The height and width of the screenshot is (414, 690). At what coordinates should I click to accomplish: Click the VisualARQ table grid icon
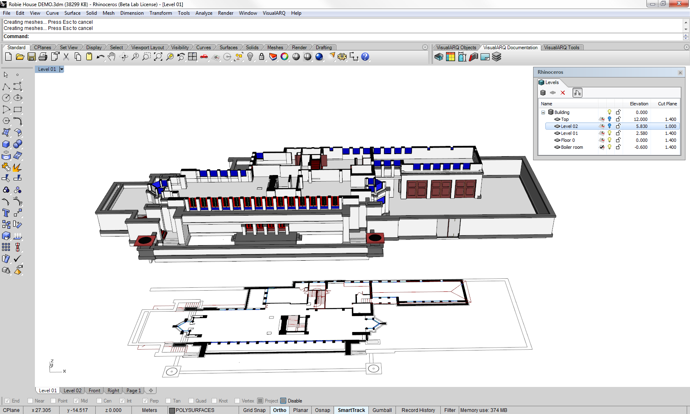click(451, 57)
